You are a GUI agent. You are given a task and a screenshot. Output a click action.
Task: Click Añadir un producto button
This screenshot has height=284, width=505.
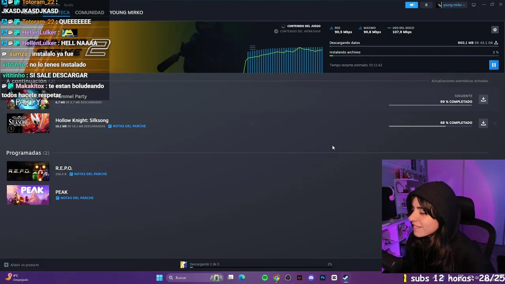click(x=22, y=265)
